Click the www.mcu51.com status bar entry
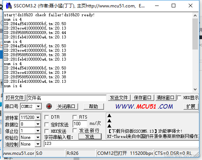 pyautogui.click(x=19, y=153)
